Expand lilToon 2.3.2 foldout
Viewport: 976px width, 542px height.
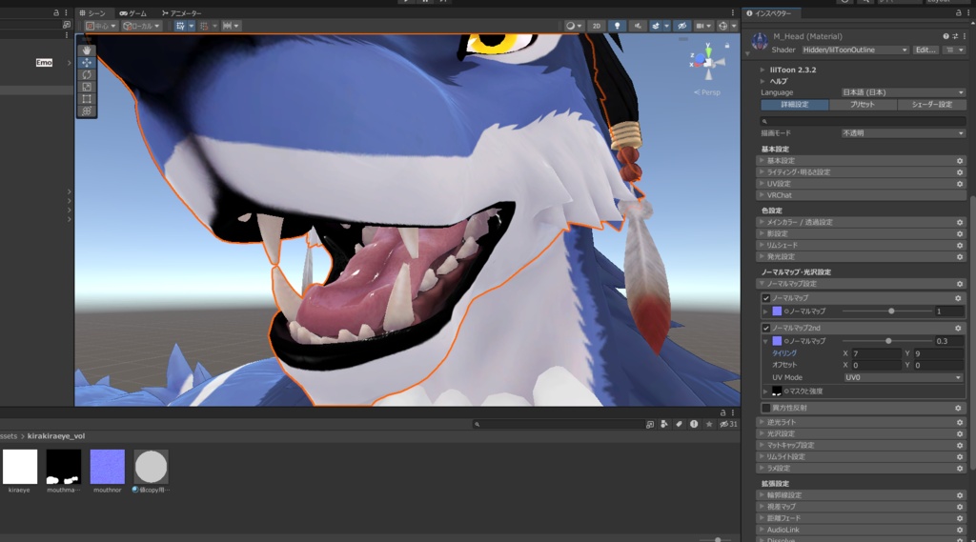762,70
